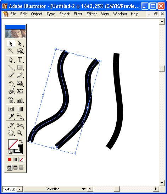
Task: Swap fill and stroke colors arrow
Action: (x=21, y=141)
